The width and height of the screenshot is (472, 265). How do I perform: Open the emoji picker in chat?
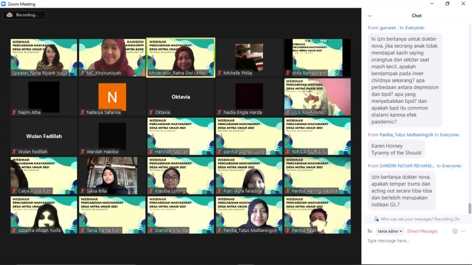click(x=455, y=231)
